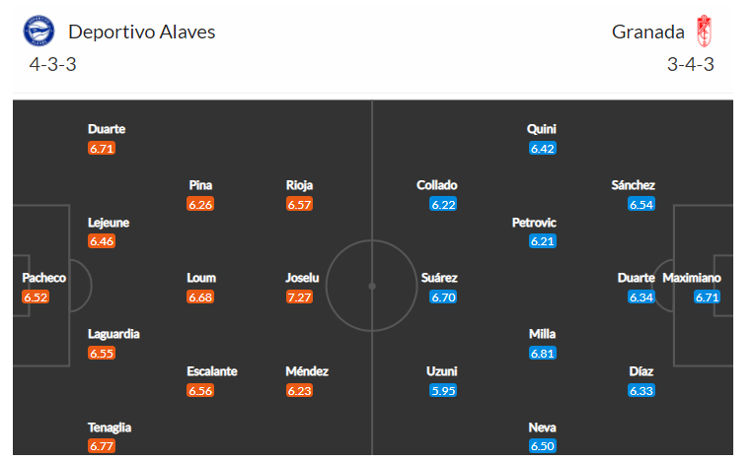Screen dimensions: 753x461
Task: Select Joselu's 7.27 rating badge
Action: click(299, 297)
